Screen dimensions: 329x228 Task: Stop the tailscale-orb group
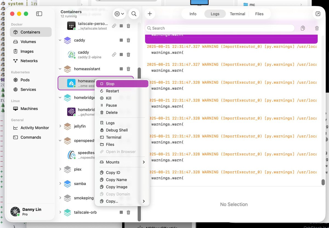pos(121,212)
